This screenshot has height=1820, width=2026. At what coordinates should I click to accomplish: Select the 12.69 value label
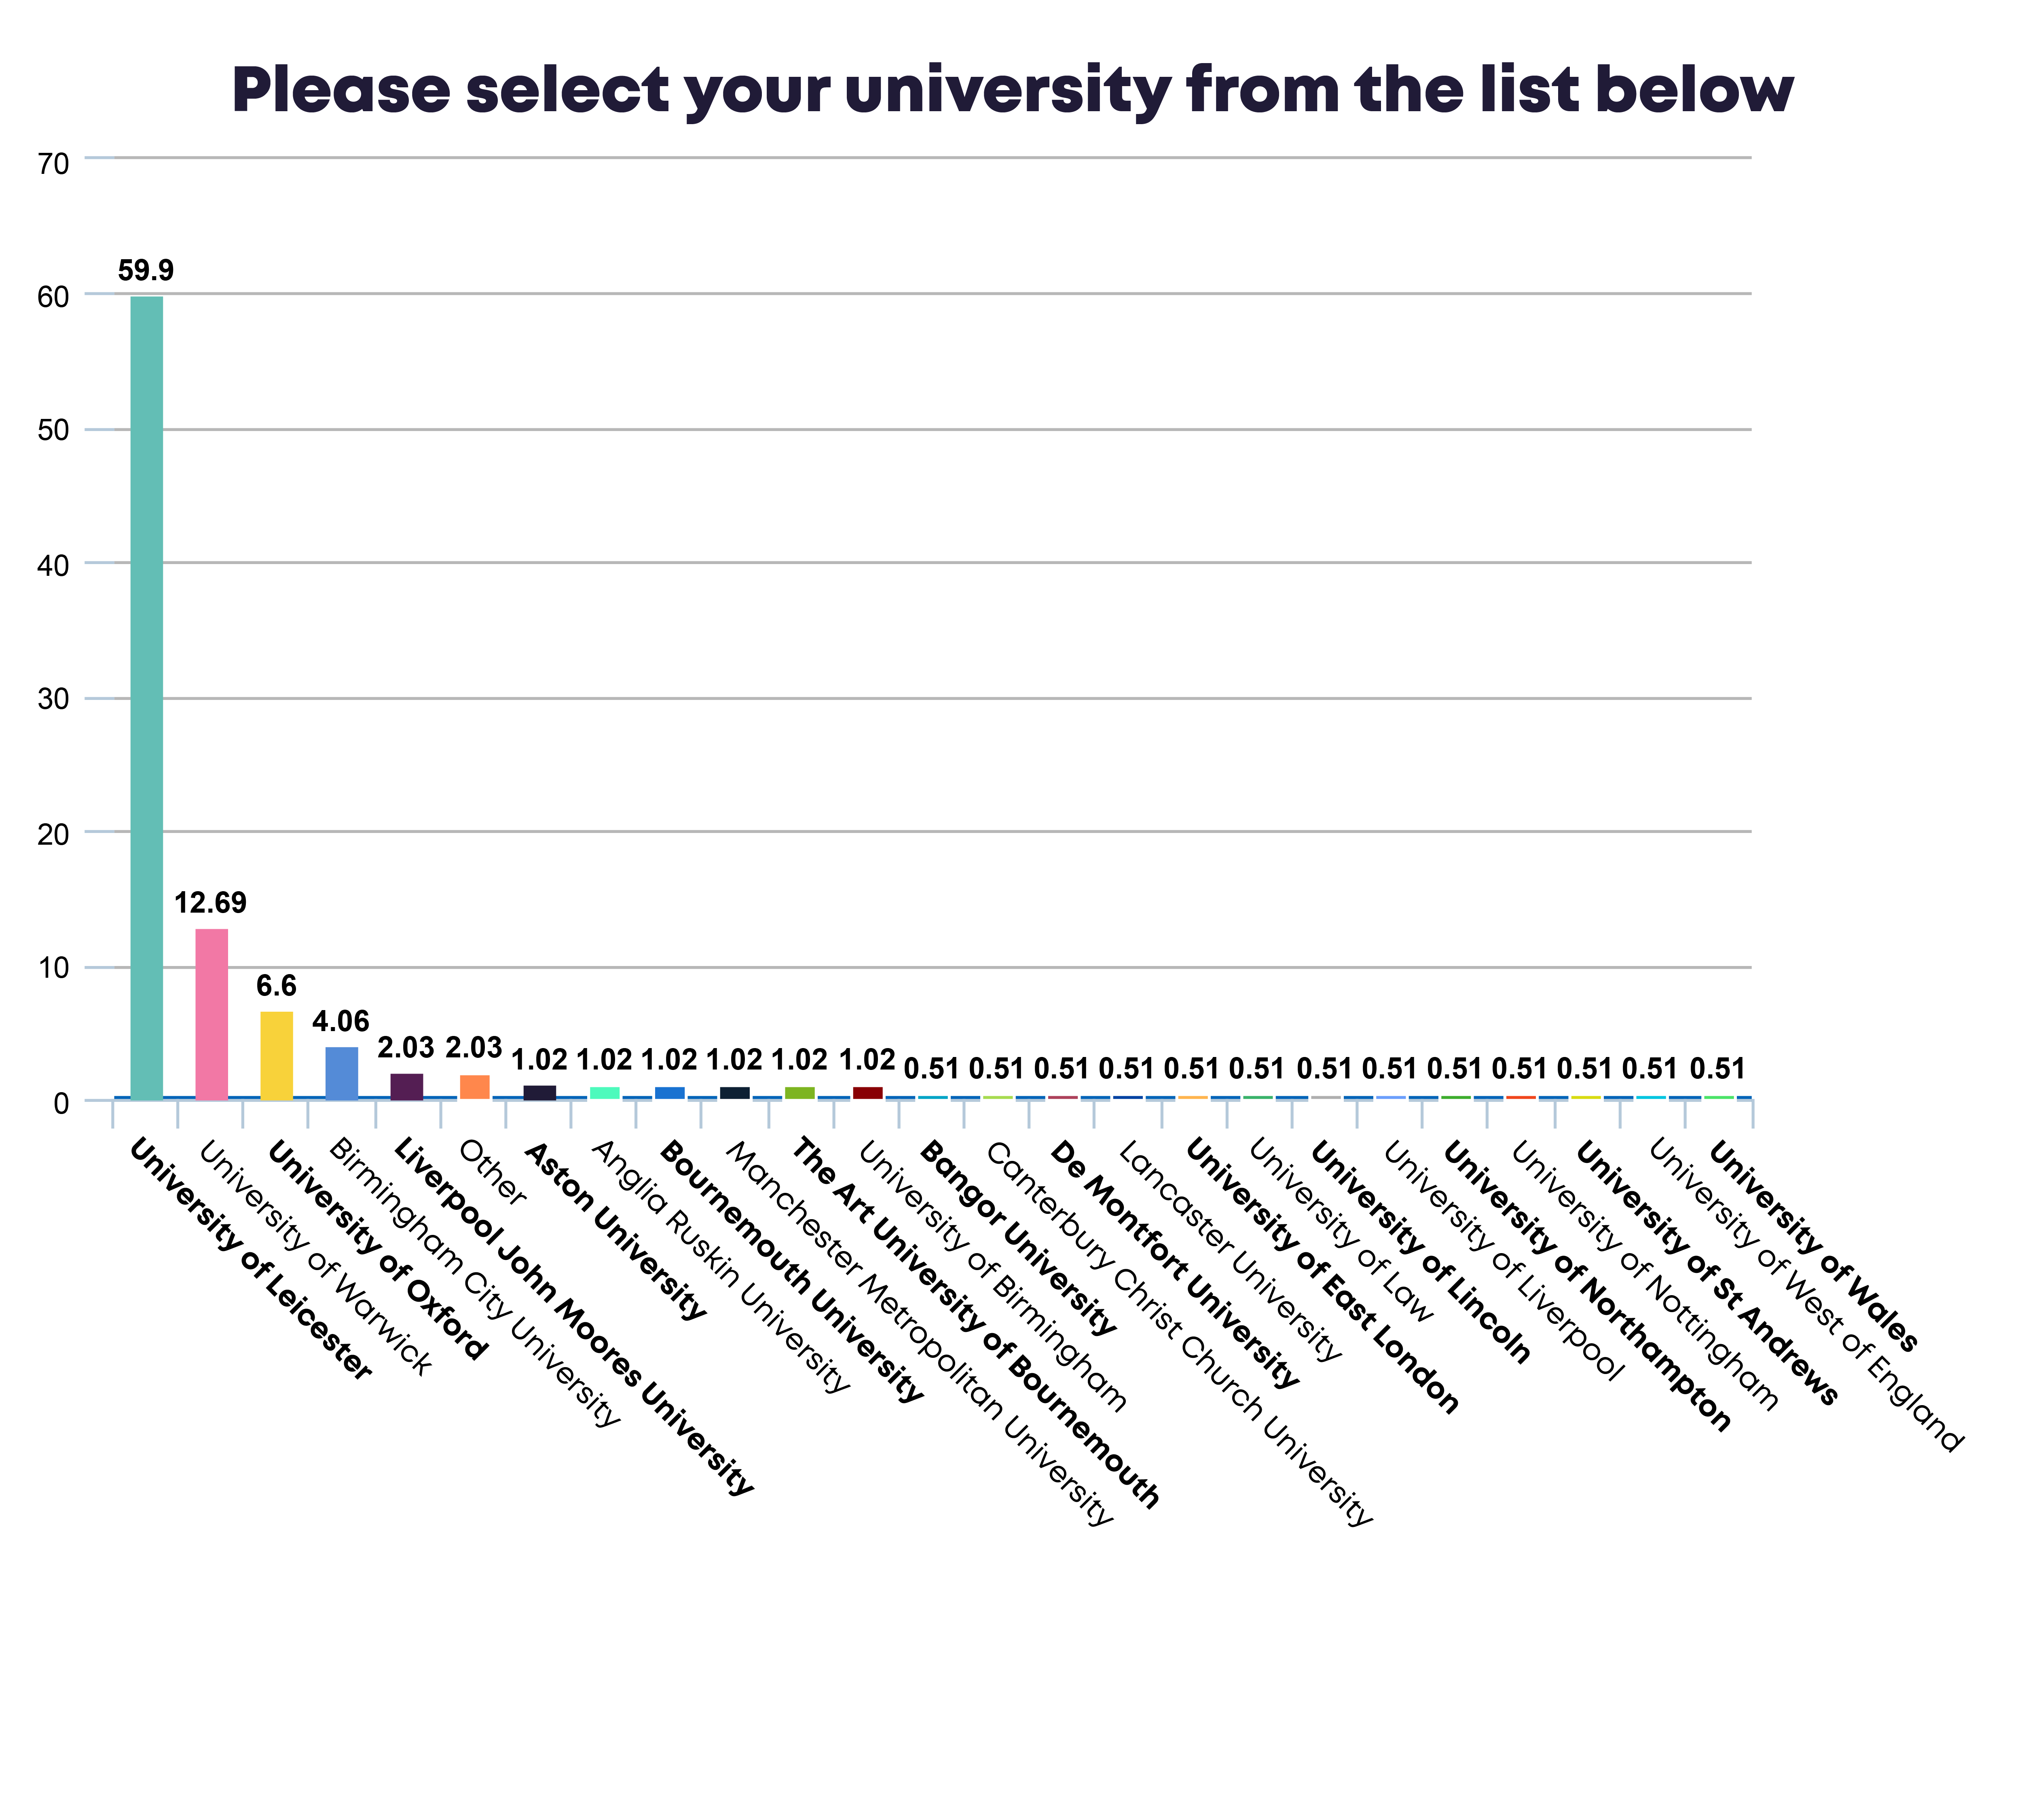[x=210, y=903]
